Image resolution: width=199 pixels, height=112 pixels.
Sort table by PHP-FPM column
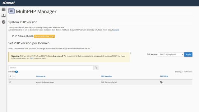[164, 76]
